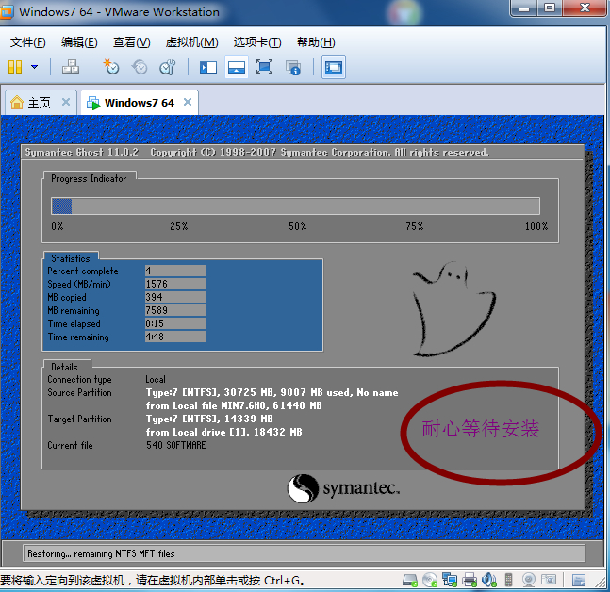This screenshot has width=610, height=592.
Task: Toggle the library sidebar view icon
Action: point(208,67)
